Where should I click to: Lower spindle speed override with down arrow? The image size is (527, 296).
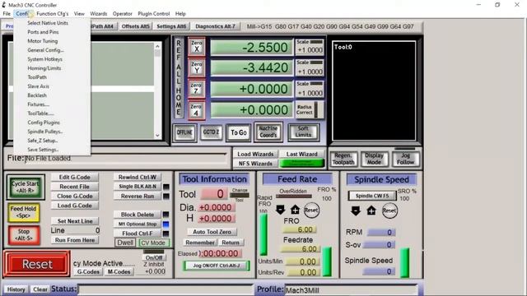(x=356, y=210)
